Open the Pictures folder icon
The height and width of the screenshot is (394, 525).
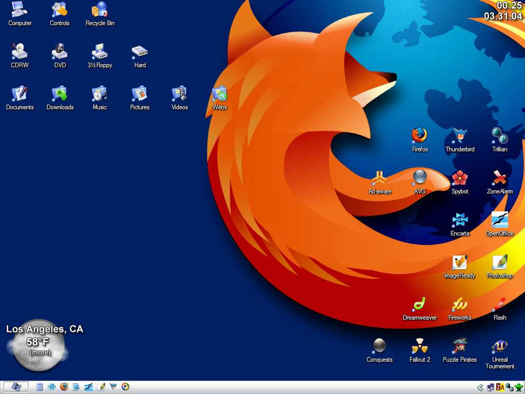(x=140, y=98)
